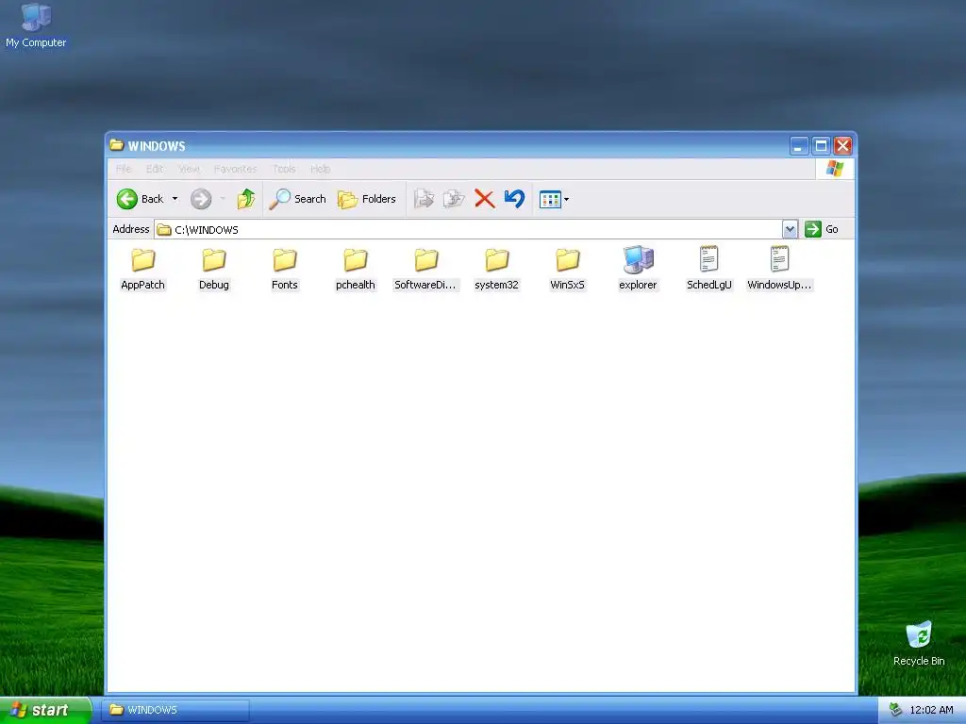Click the system tray hardware icon

tap(896, 710)
